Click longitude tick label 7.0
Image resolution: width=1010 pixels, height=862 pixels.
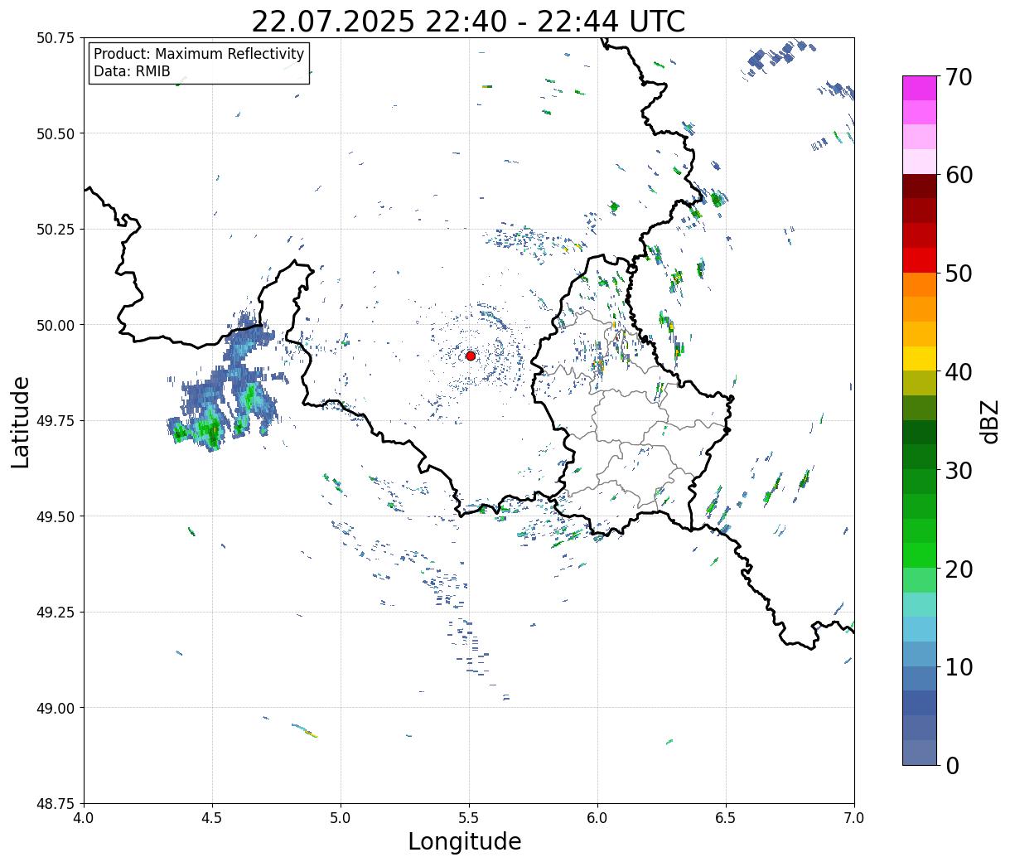click(x=854, y=818)
